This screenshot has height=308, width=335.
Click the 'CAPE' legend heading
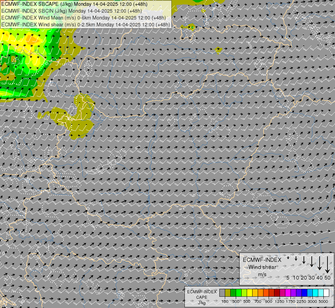coord(202,297)
